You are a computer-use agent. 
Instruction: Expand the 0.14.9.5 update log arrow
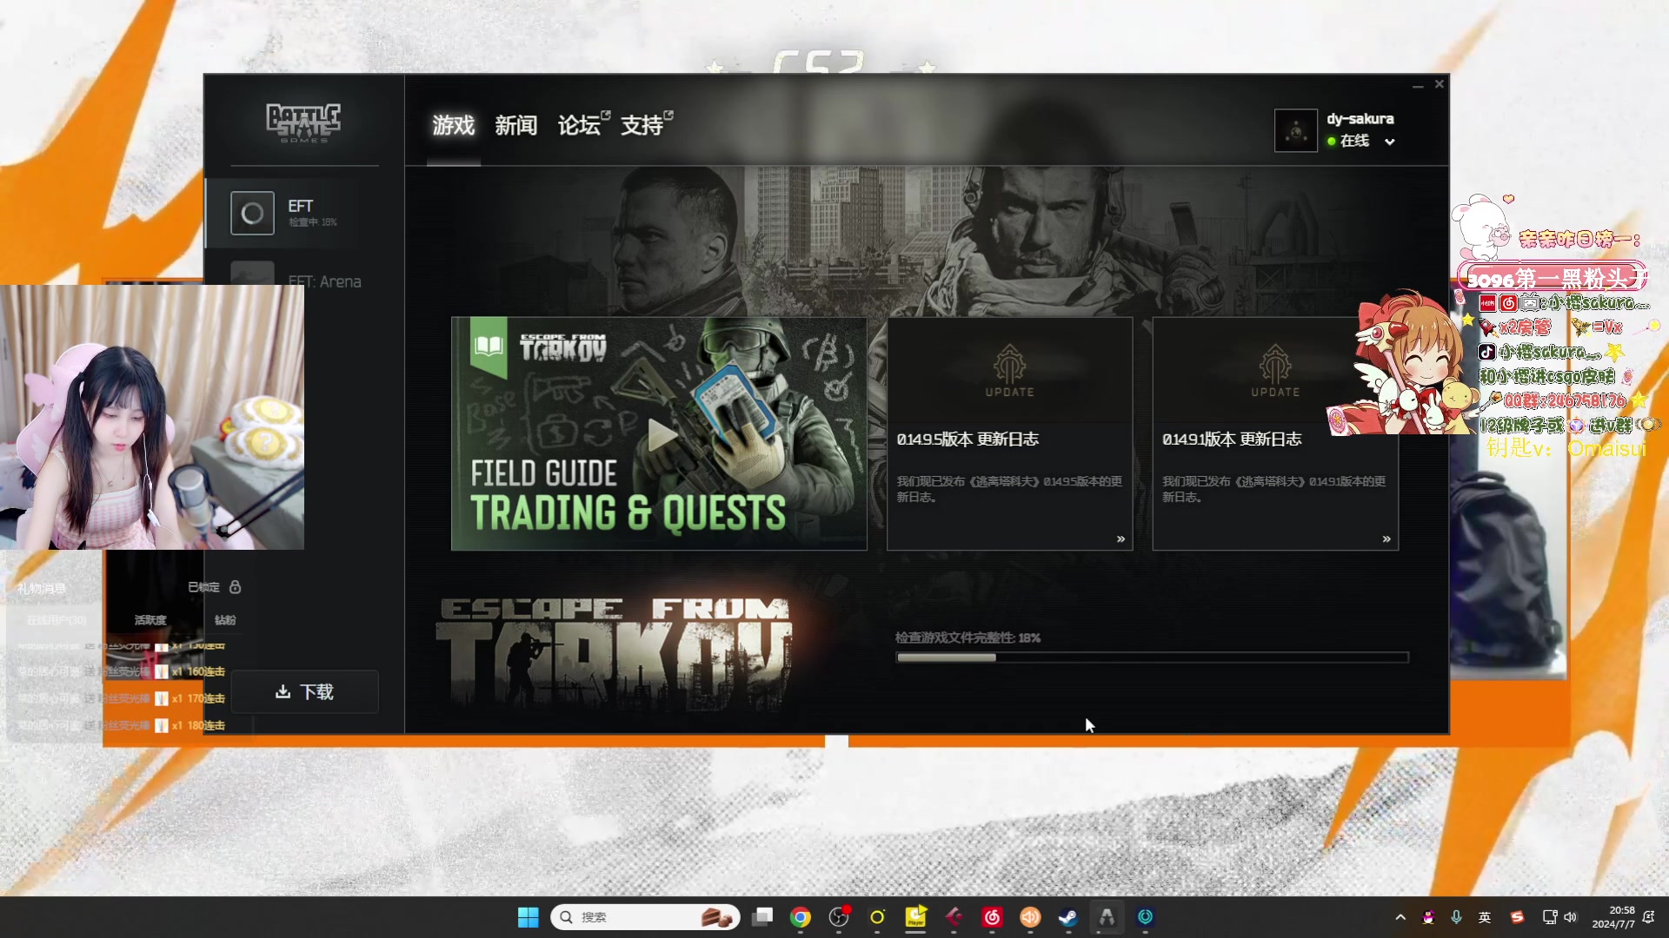(1120, 539)
